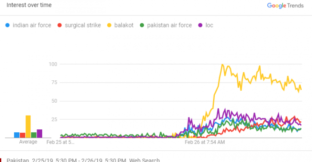The height and width of the screenshot is (162, 312).
Task: Click the red surgical strike average bar
Action: coord(22,135)
